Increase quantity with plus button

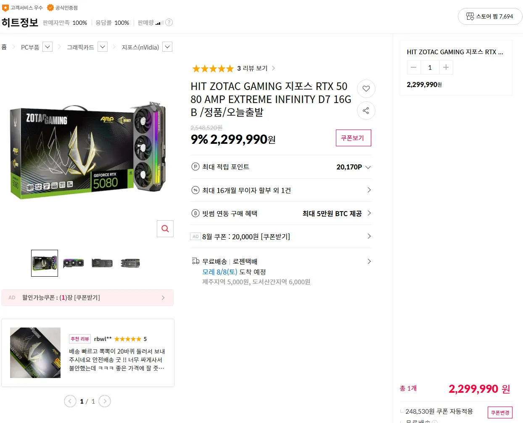pos(446,67)
